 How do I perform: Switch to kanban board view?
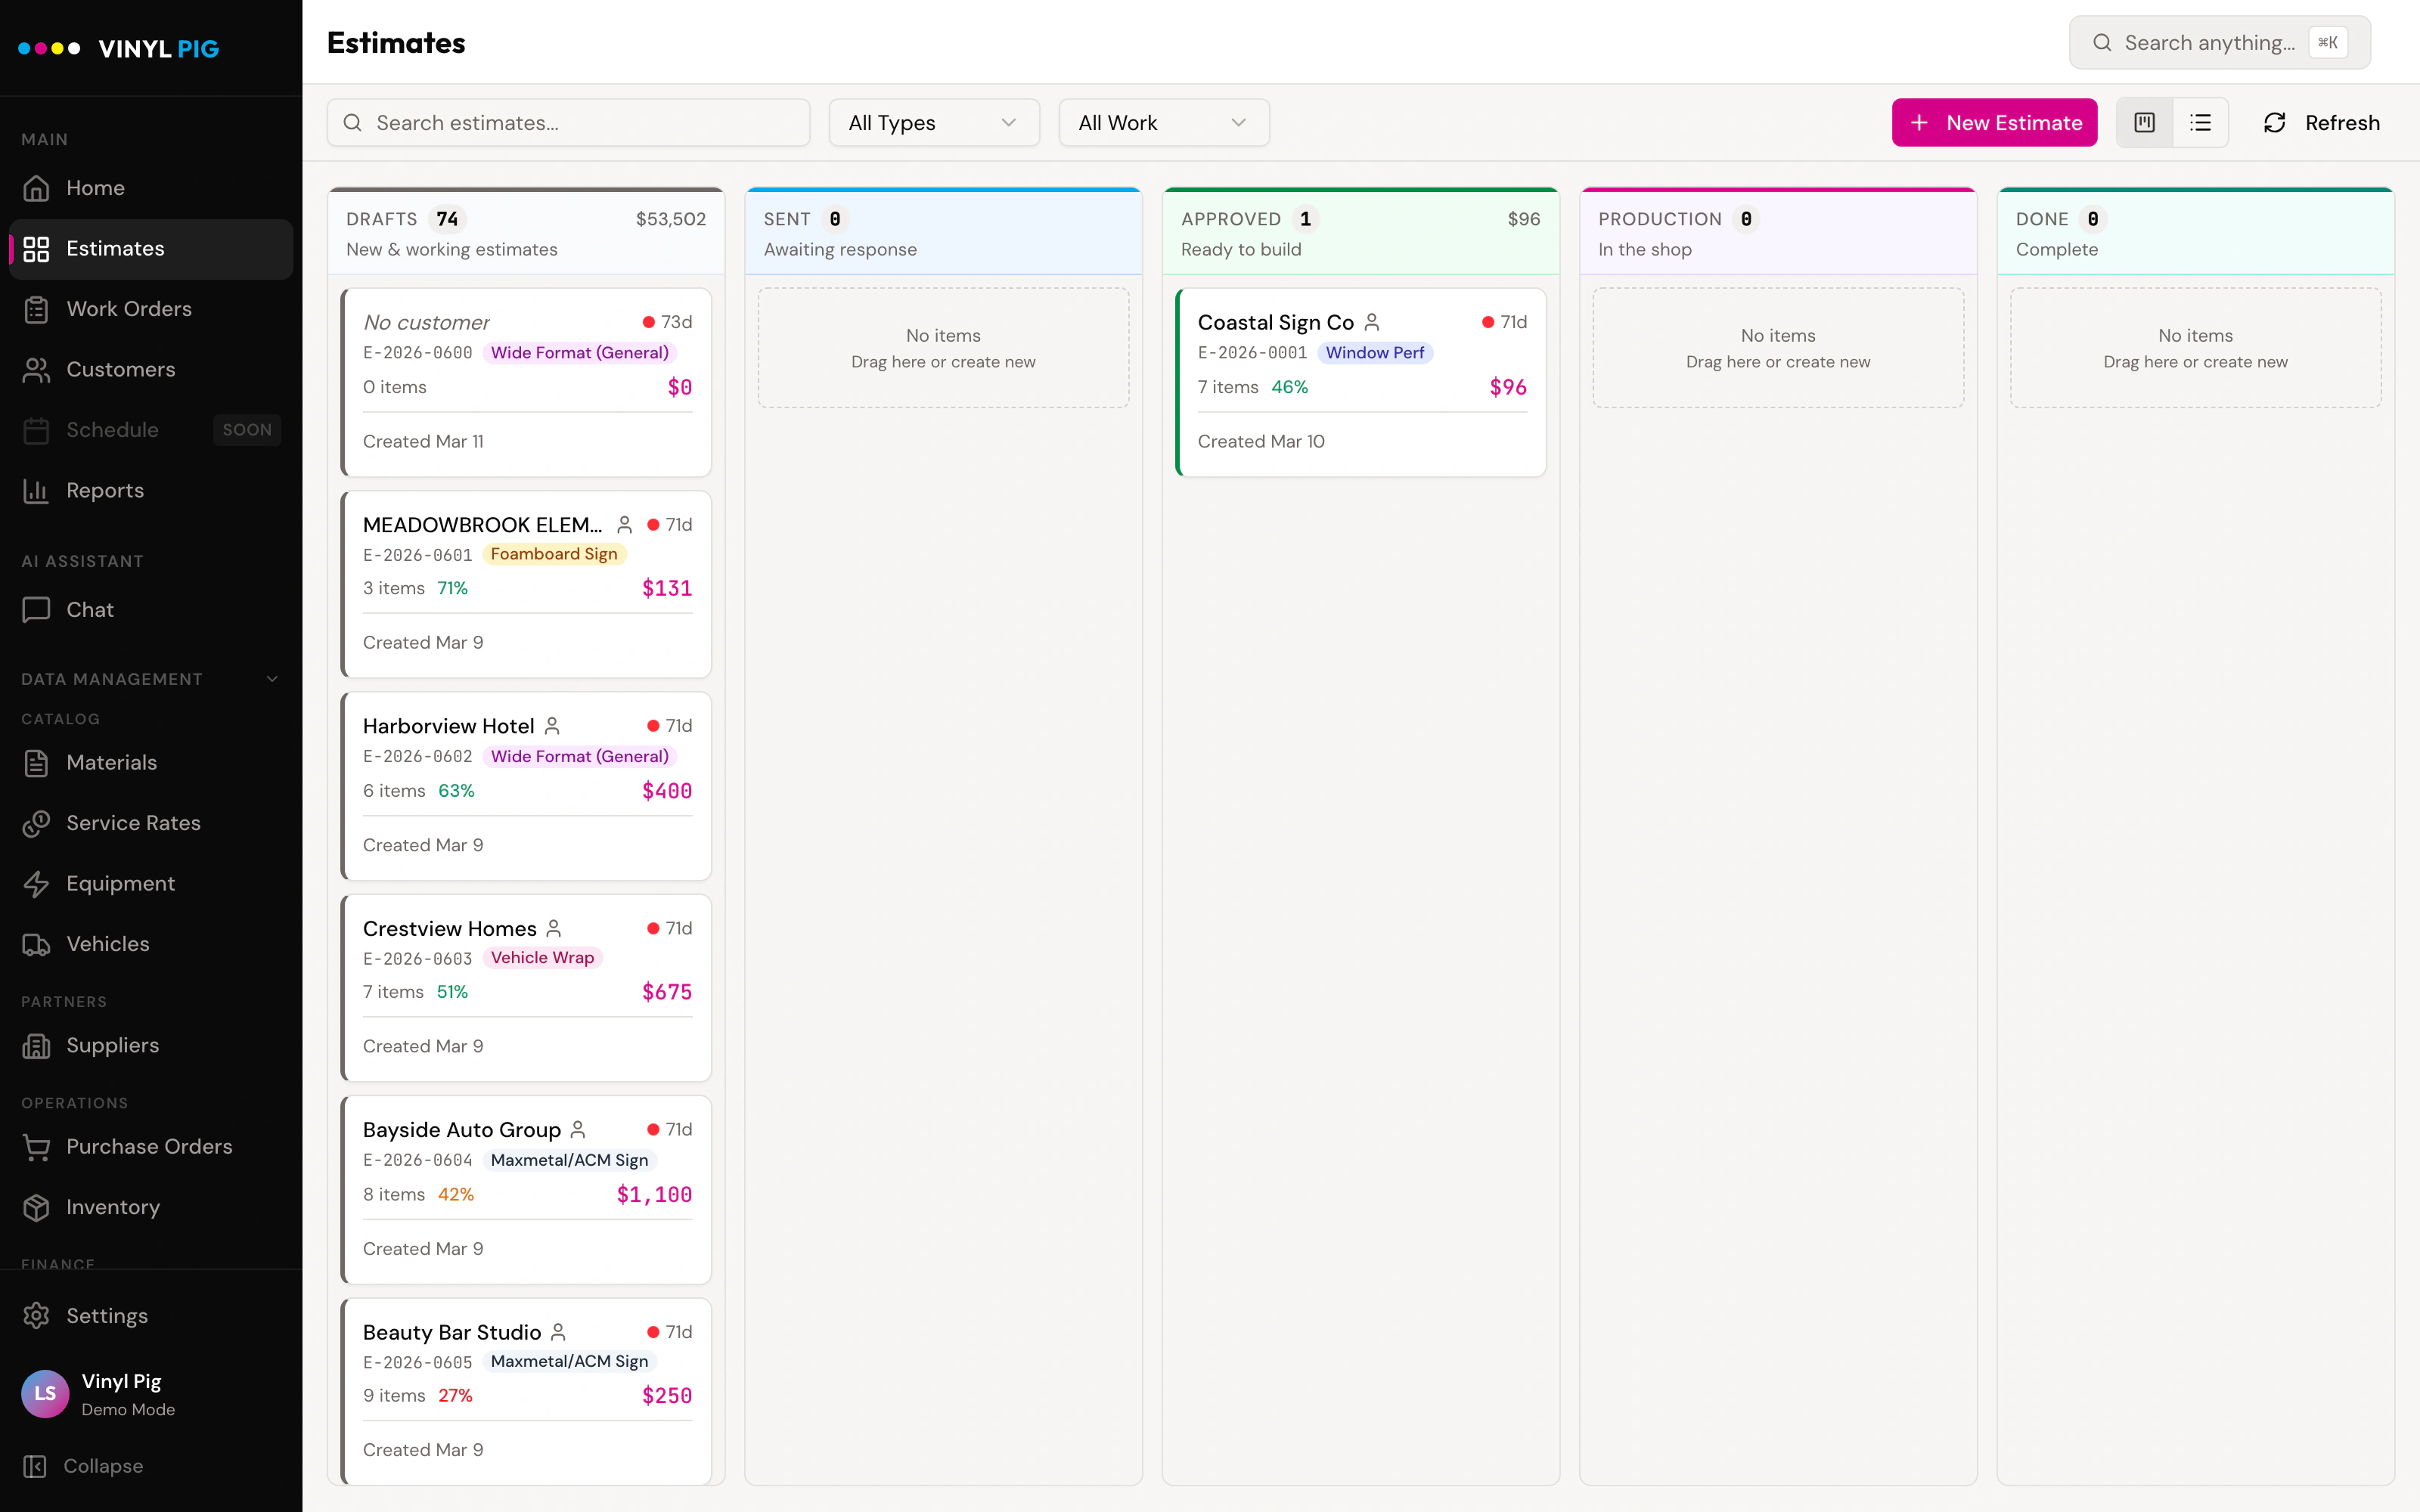point(2144,123)
